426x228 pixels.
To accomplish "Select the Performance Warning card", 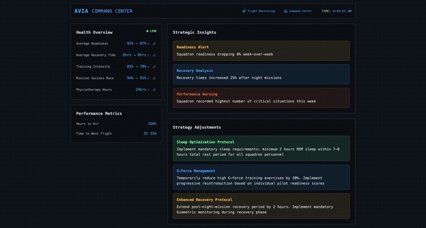I will pyautogui.click(x=261, y=98).
